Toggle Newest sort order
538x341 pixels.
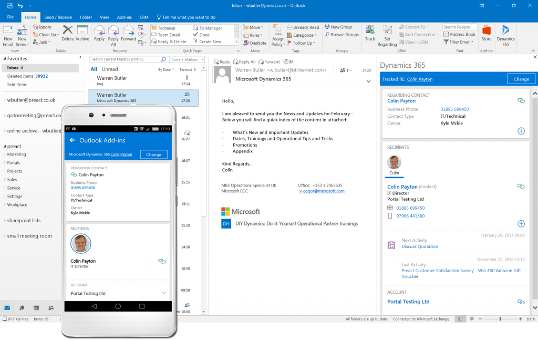tap(188, 69)
